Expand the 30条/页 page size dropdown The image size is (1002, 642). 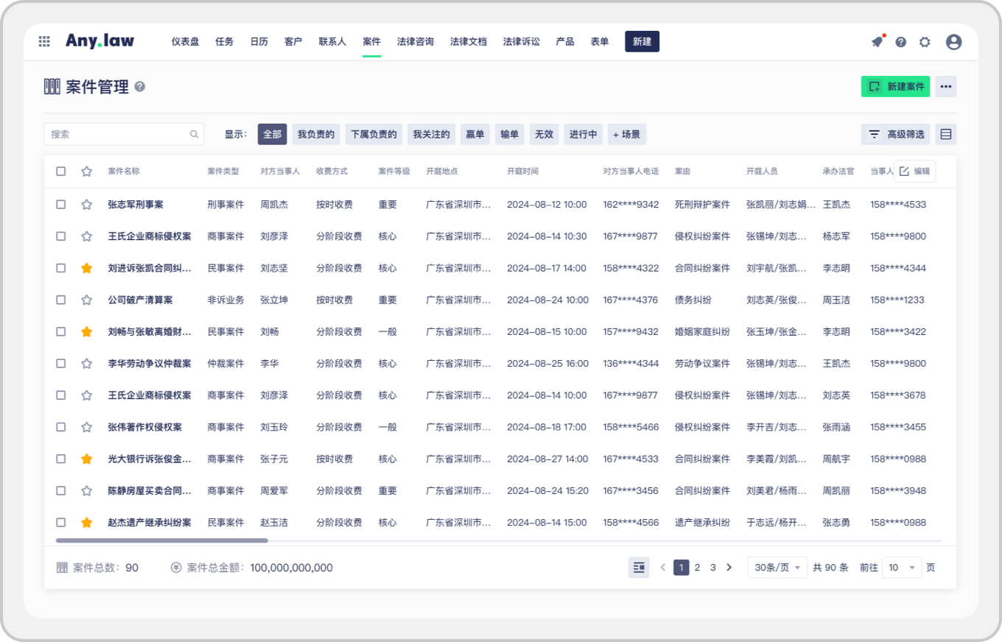tap(777, 568)
